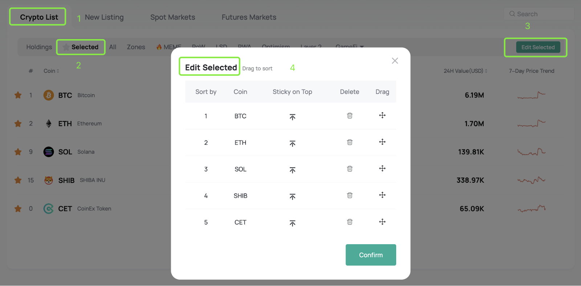Sort by the Coin column header
The height and width of the screenshot is (286, 581).
point(51,71)
